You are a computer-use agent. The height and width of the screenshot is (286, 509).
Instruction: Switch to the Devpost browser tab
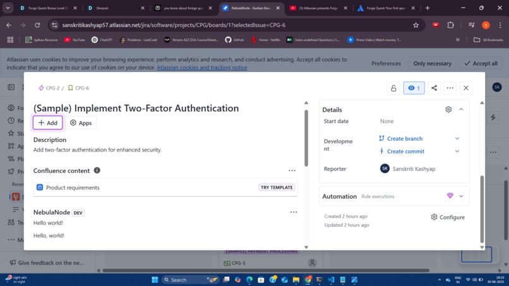point(116,8)
